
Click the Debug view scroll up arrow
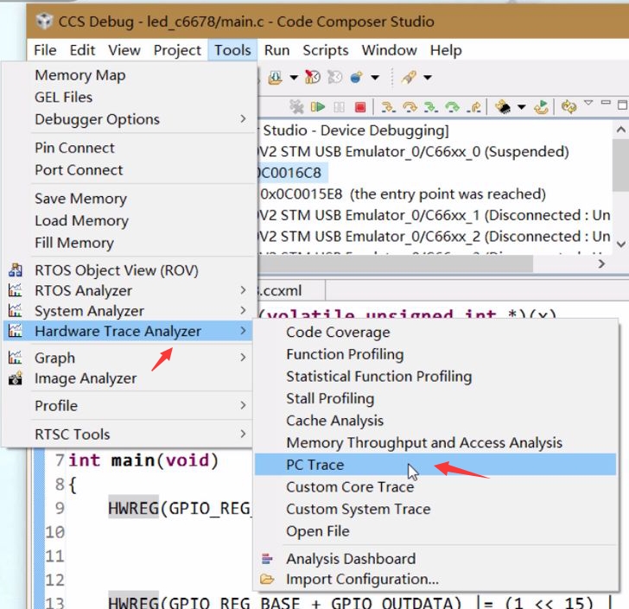point(620,130)
